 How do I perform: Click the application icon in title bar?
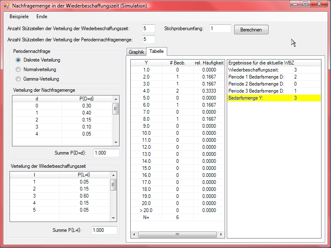[x=6, y=6]
